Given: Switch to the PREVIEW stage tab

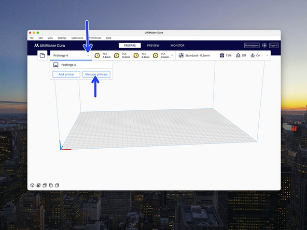Looking at the screenshot, I should [153, 46].
